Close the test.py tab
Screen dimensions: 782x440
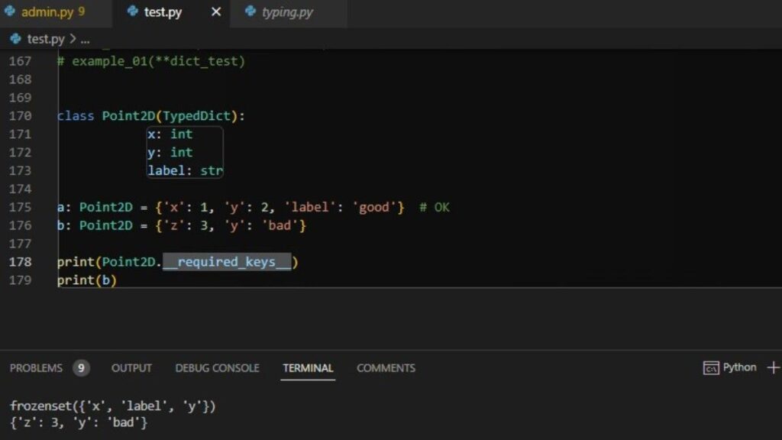coord(216,11)
